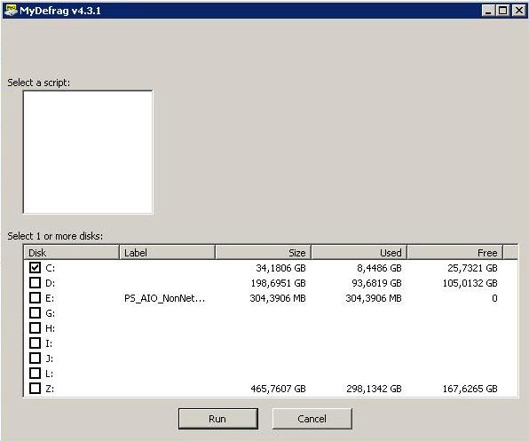Click the 304,3906 MB size value for E:
Screen dimensions: 529x441
[278, 298]
